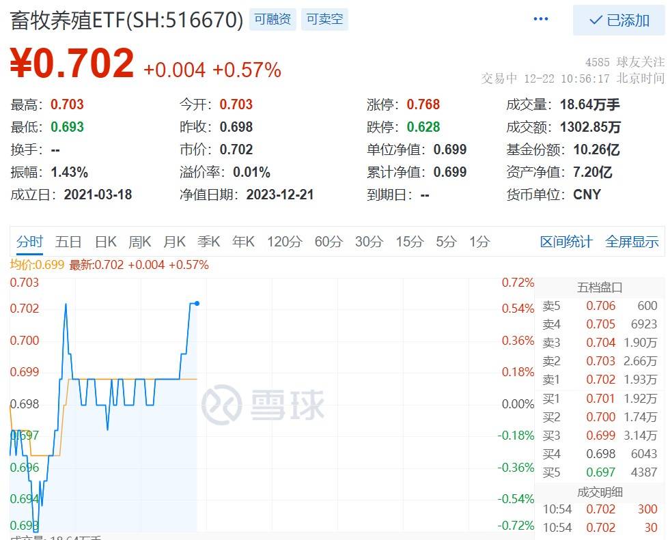Click the 五档盘口 panel header
The width and height of the screenshot is (670, 540).
tap(600, 287)
